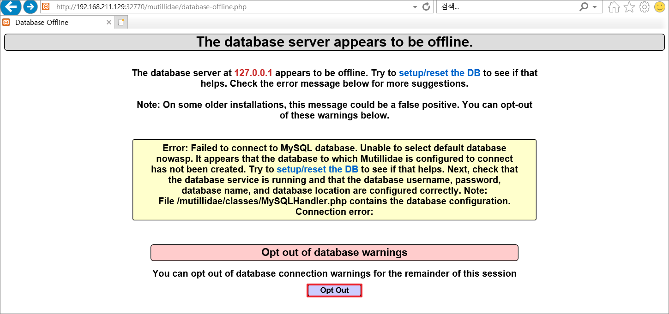Click the Opt Out button
The width and height of the screenshot is (669, 314).
pos(335,290)
